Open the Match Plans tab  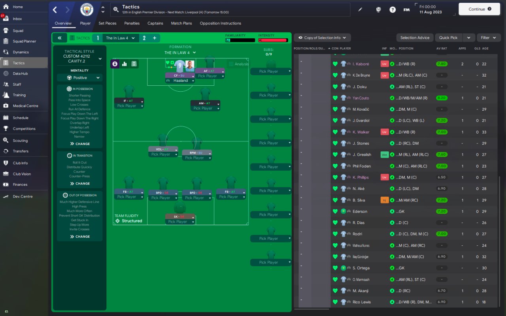click(181, 23)
